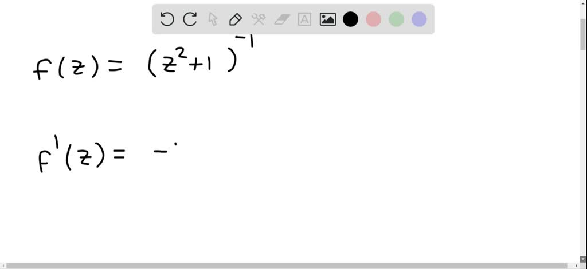Click the horizontal scrollbar thumb

coord(287,266)
